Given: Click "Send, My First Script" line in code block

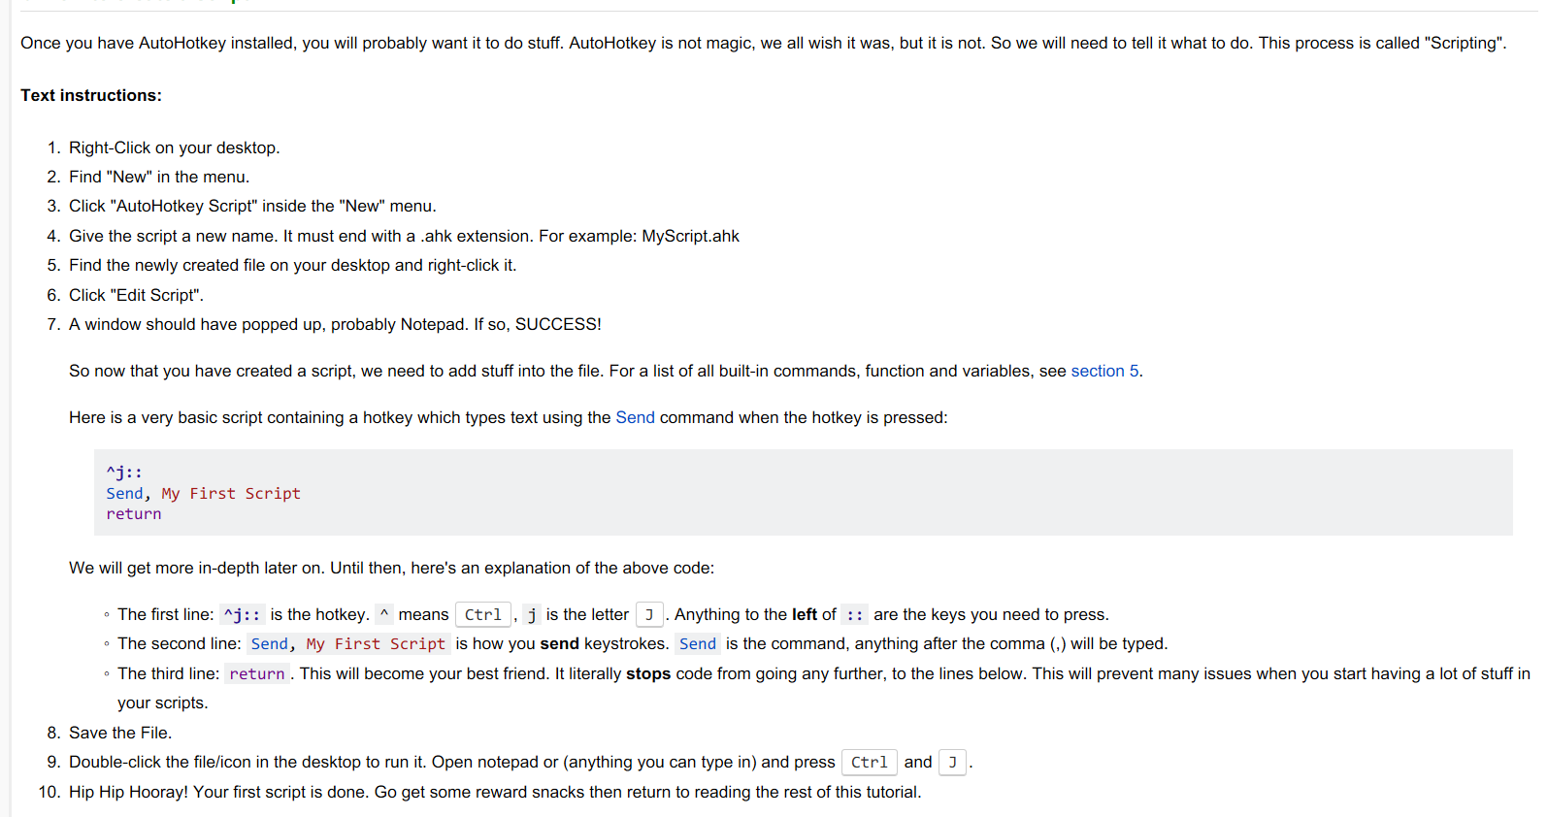Looking at the screenshot, I should tap(203, 493).
